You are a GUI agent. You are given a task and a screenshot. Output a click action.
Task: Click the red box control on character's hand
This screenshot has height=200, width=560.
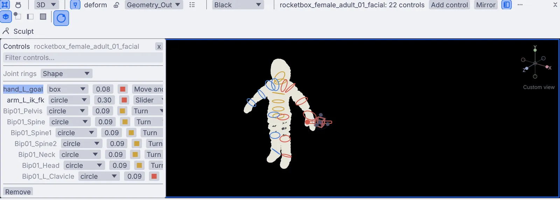320,122
